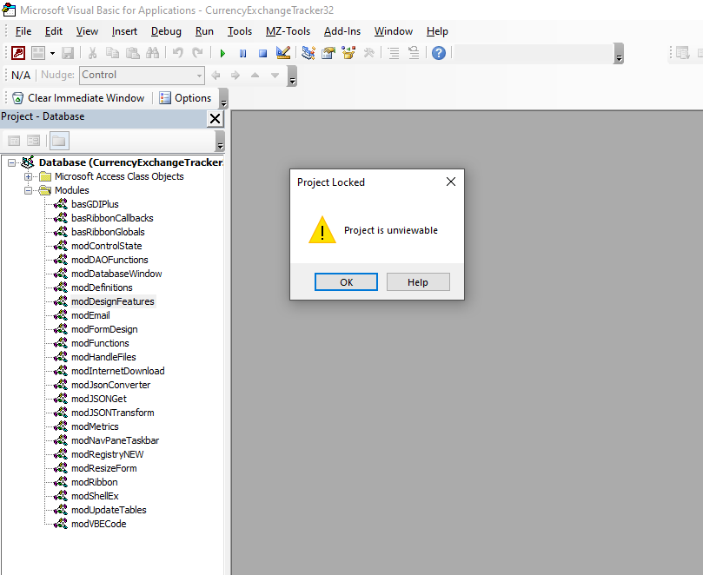703x575 pixels.
Task: Open the Standard toolbar options overflow arrow
Action: [x=620, y=54]
